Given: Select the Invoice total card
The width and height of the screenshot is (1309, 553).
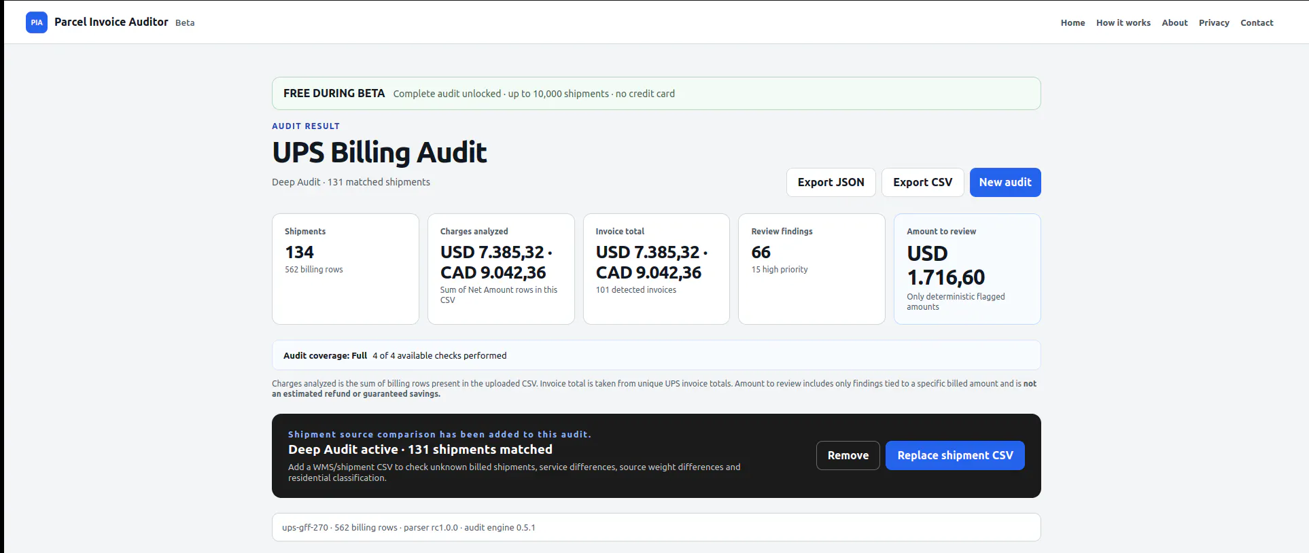Looking at the screenshot, I should pos(657,269).
